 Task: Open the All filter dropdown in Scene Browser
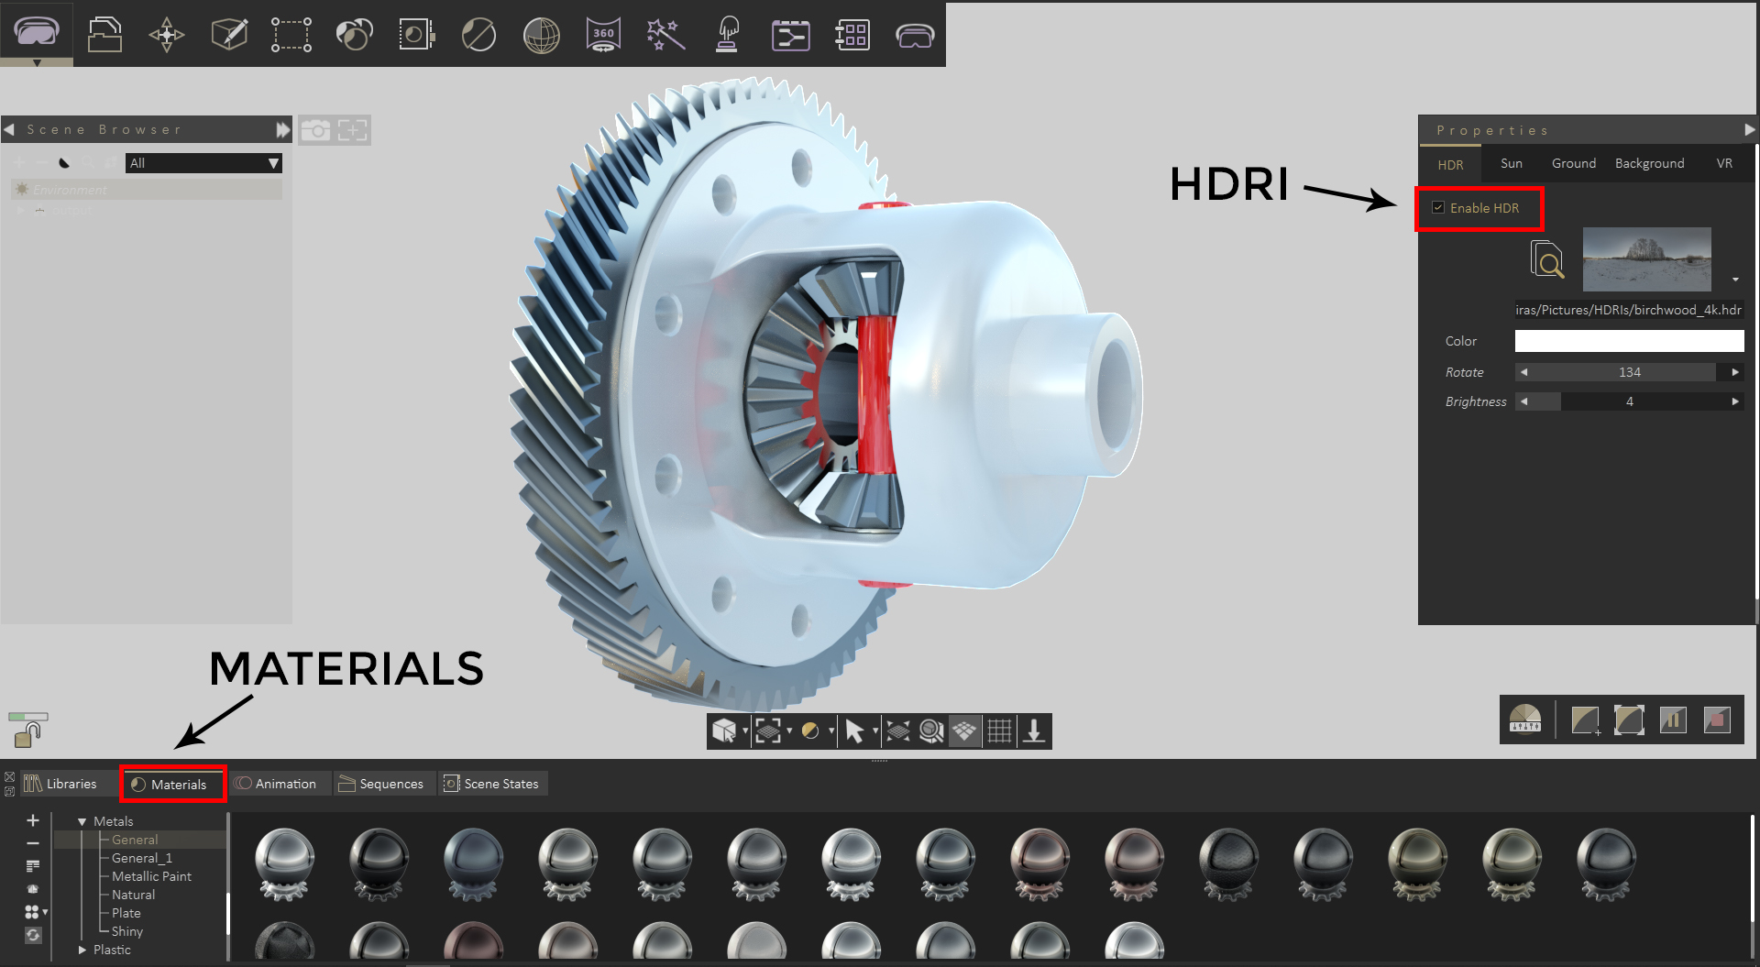point(272,162)
